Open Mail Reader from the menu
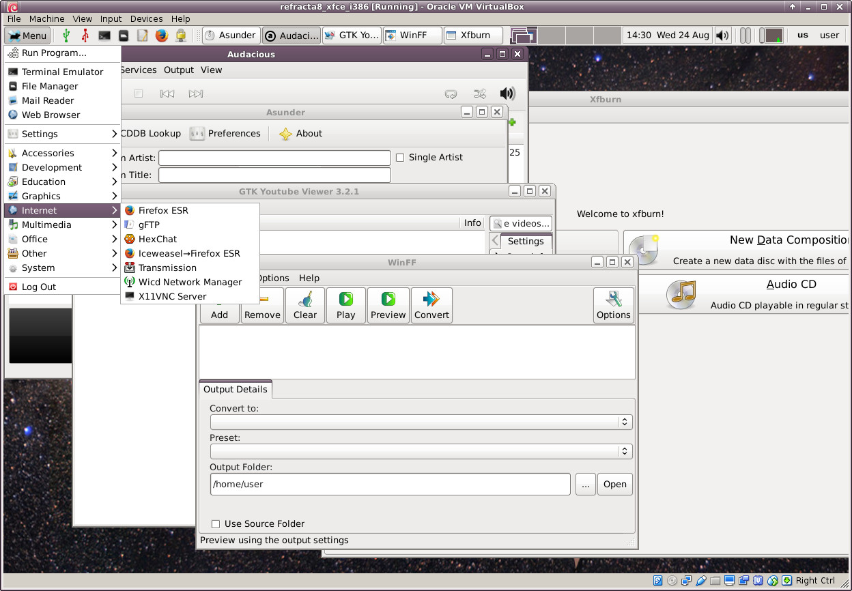The width and height of the screenshot is (852, 591). (x=62, y=100)
